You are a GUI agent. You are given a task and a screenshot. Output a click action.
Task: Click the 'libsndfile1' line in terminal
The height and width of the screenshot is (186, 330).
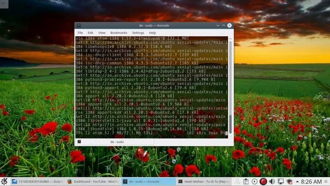point(142,129)
